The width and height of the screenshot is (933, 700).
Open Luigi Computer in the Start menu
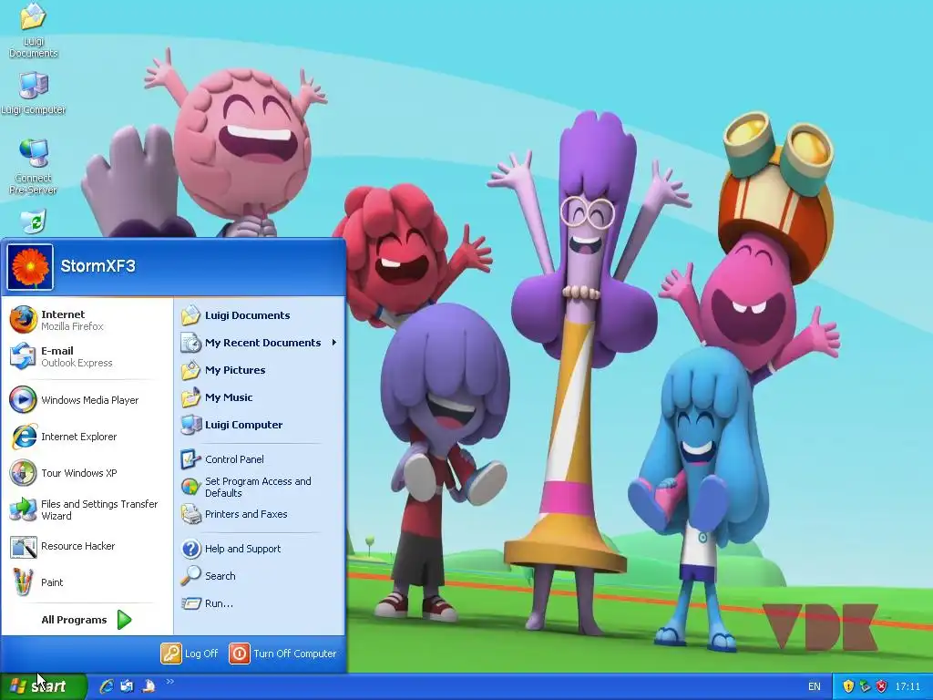260,425
